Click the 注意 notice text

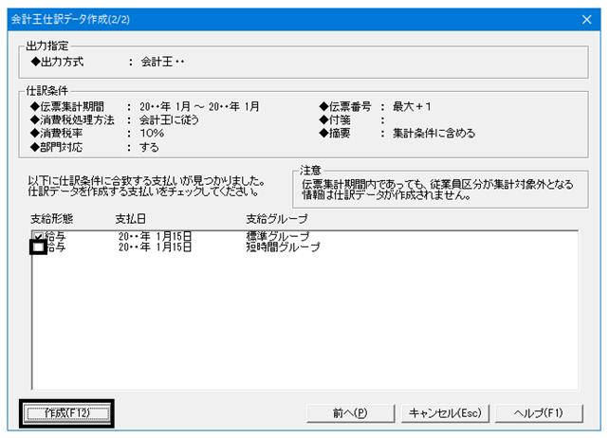(437, 190)
